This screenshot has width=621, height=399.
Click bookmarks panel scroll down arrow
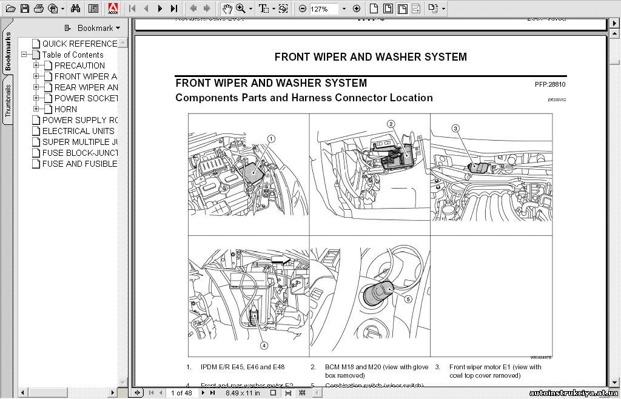123,383
